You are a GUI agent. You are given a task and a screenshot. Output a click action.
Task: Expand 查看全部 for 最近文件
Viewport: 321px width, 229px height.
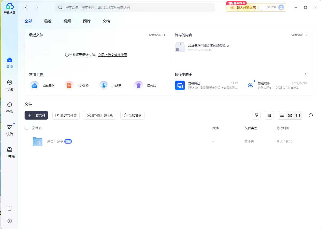[x=157, y=35]
